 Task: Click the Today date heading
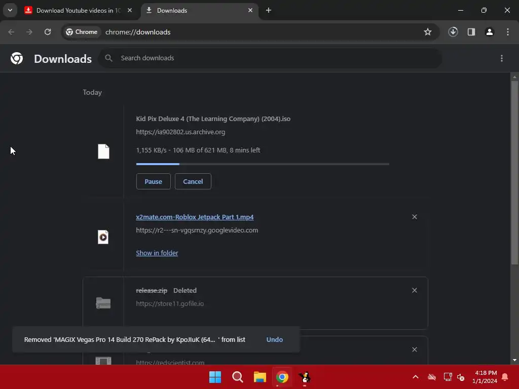92,92
